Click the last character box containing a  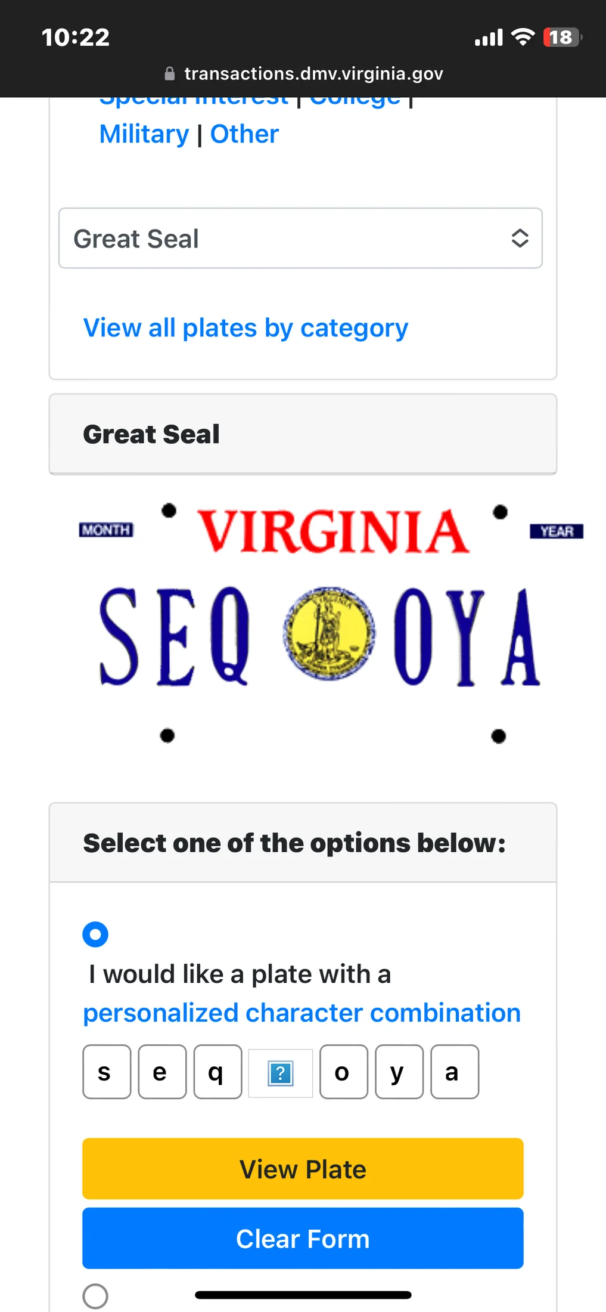click(455, 1072)
